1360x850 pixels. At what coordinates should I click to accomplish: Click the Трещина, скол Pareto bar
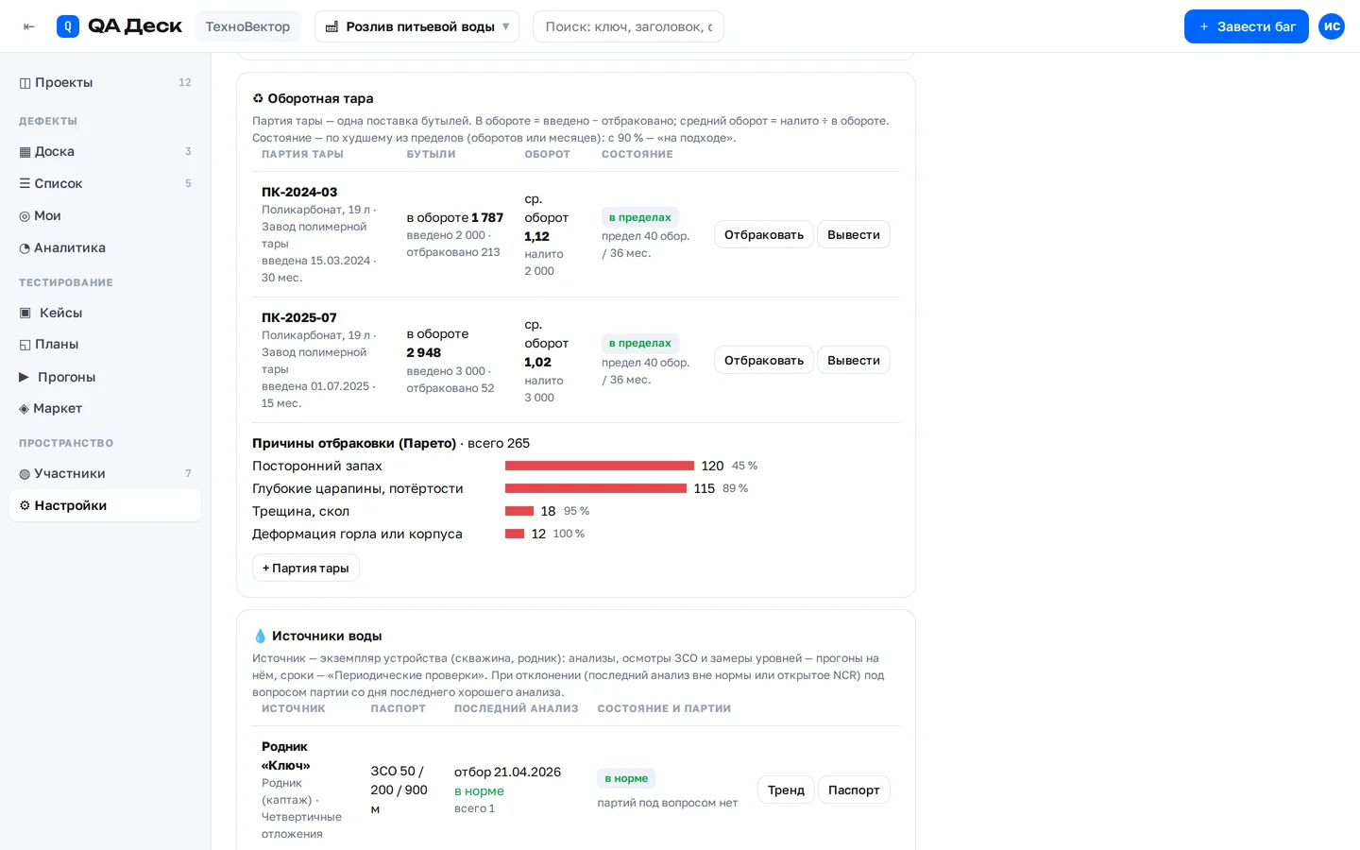[x=519, y=511]
